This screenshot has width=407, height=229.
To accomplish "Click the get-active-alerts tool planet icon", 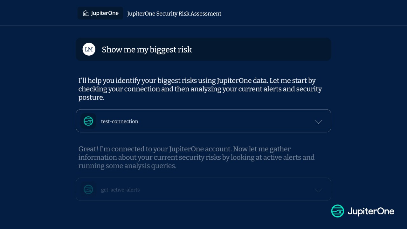I will pyautogui.click(x=88, y=190).
